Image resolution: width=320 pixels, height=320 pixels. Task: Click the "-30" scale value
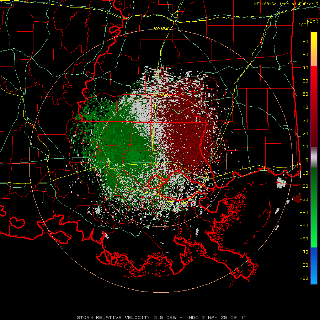coord(304,199)
